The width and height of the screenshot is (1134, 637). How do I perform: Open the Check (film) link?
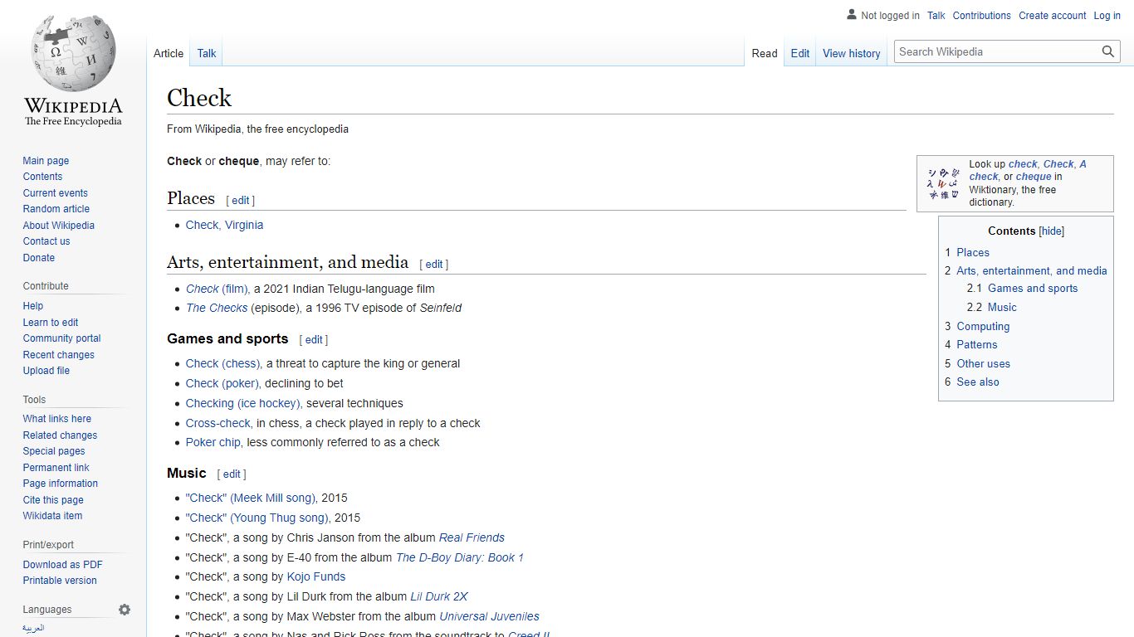click(x=218, y=289)
